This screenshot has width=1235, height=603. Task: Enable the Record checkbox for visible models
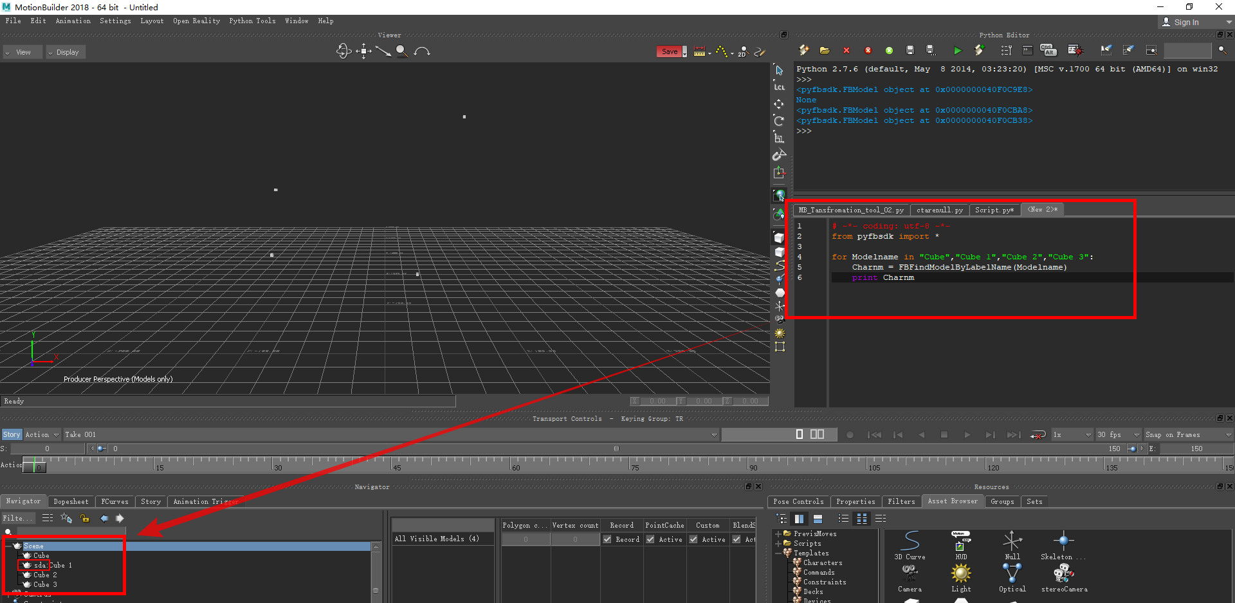pos(608,539)
